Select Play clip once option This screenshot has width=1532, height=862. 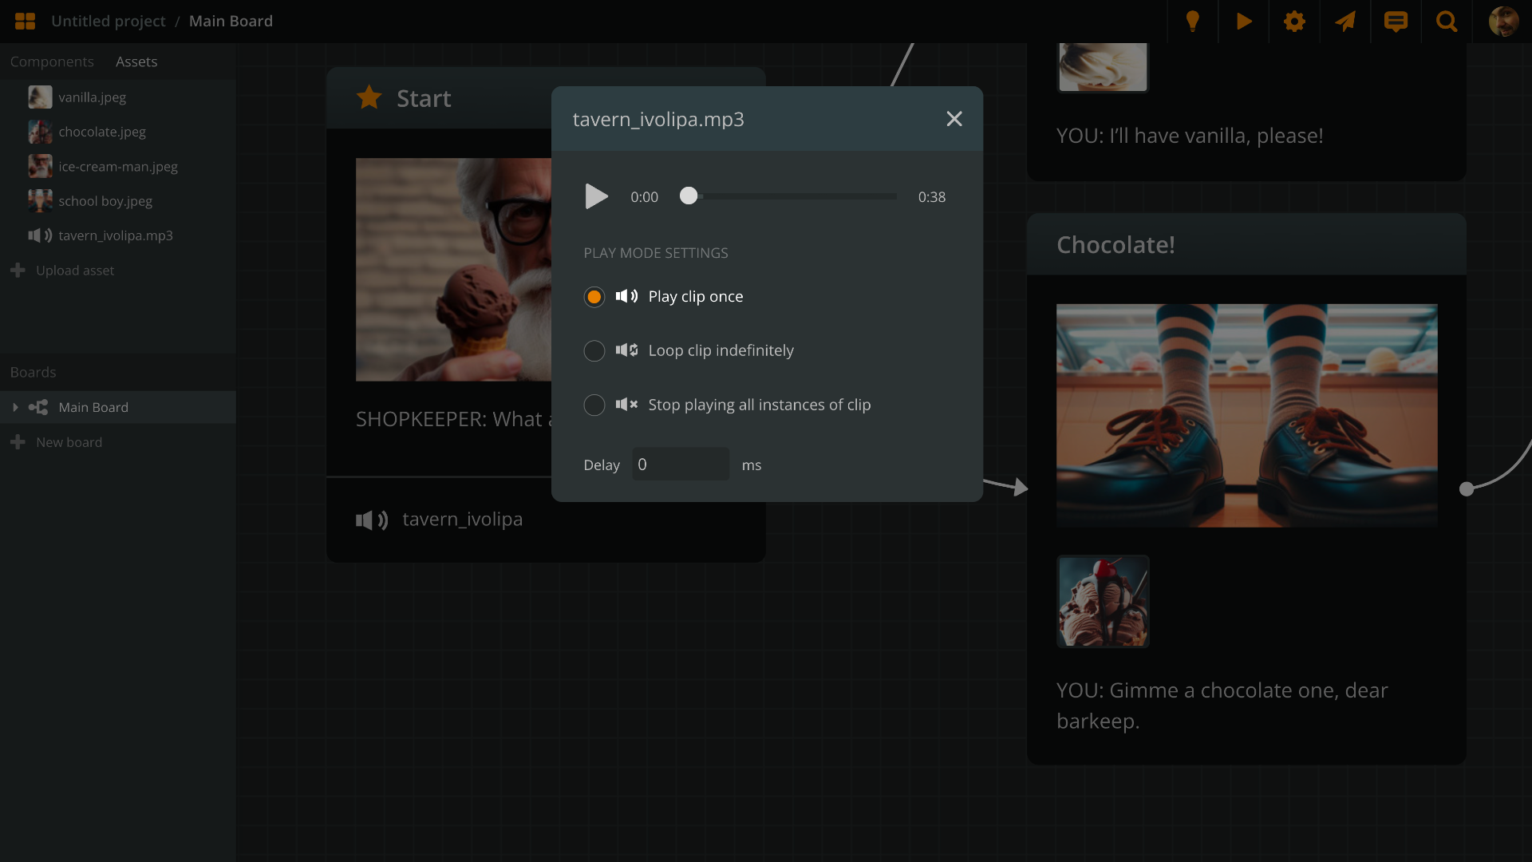tap(594, 297)
